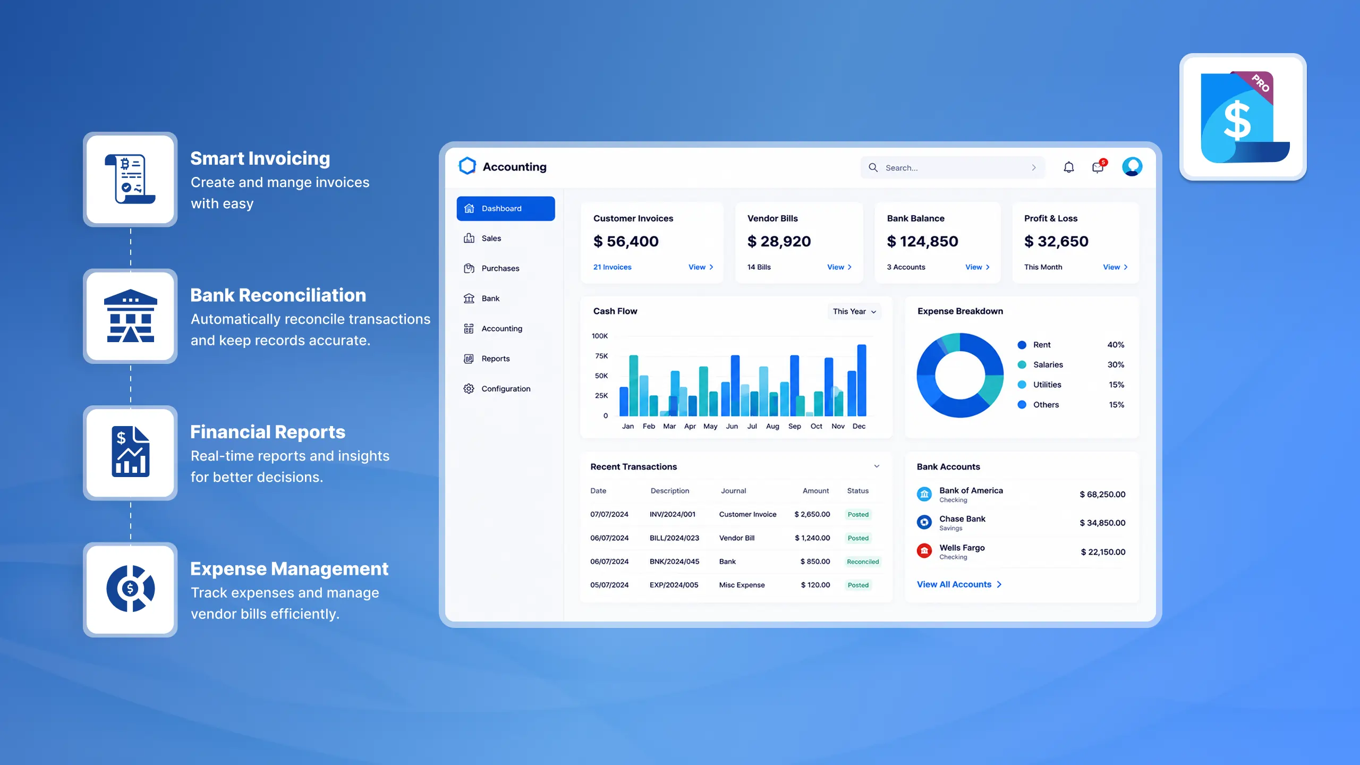Select transaction EXP/2024/005
The image size is (1360, 765).
736,585
